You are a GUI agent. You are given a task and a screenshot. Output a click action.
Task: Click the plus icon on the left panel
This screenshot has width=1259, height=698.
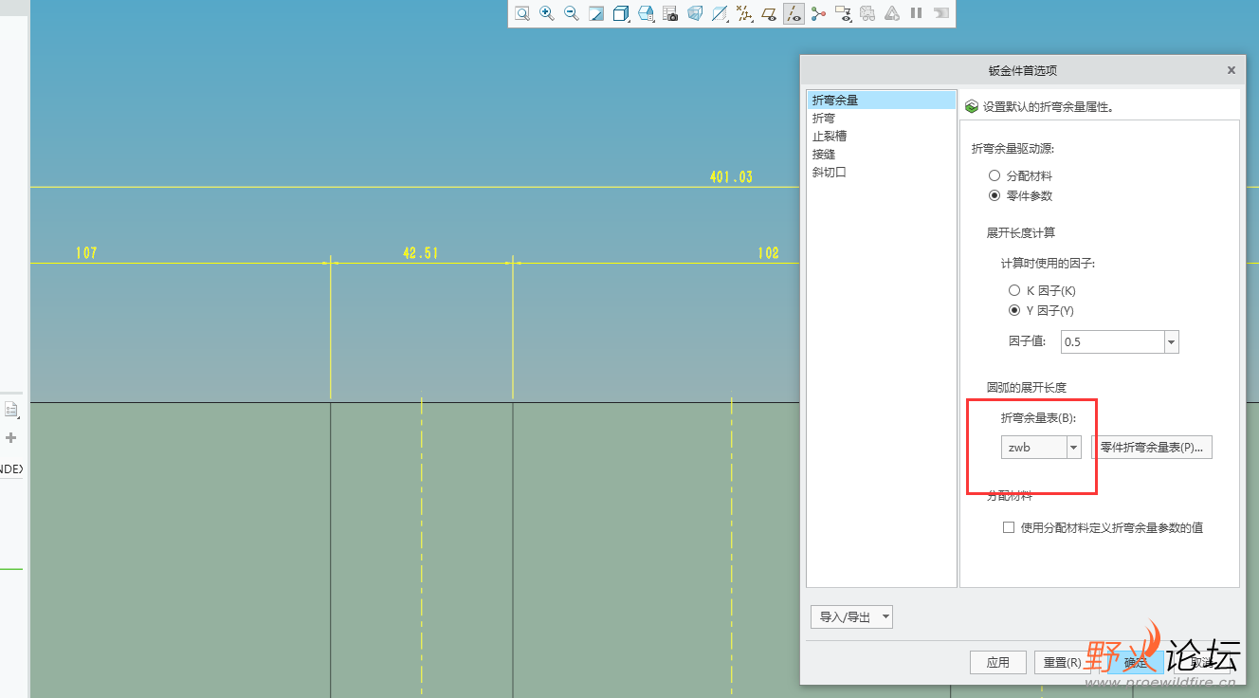[x=11, y=437]
